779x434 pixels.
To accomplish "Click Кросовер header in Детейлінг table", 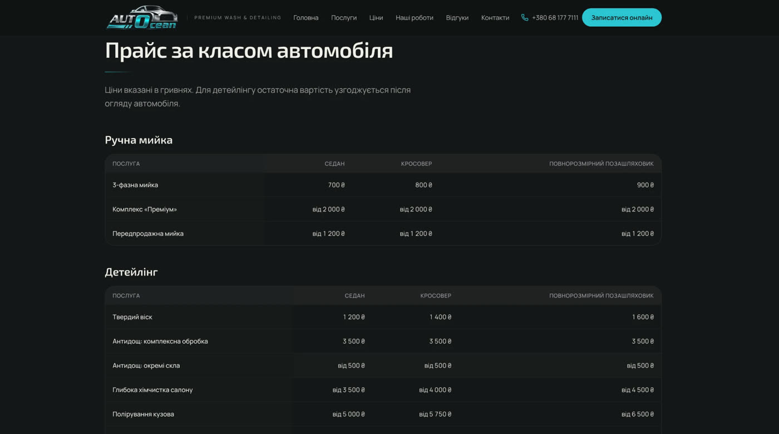I will (x=436, y=295).
